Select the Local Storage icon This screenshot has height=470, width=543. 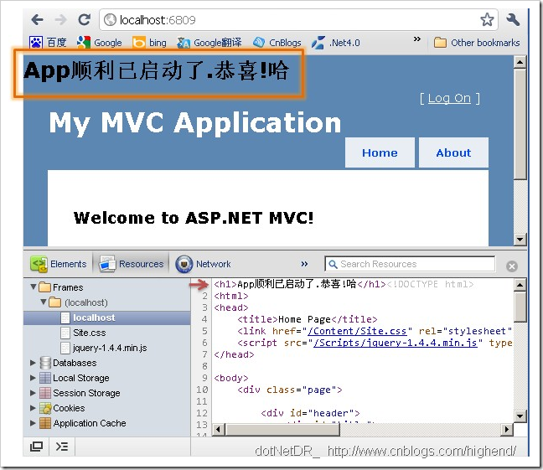[45, 378]
